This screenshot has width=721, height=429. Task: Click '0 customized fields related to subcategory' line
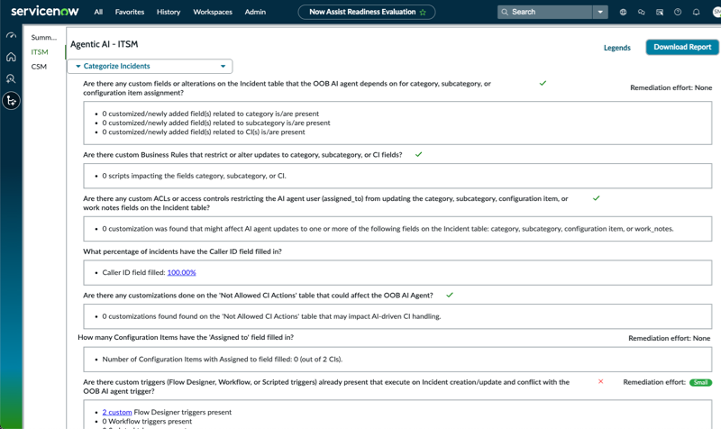click(216, 123)
